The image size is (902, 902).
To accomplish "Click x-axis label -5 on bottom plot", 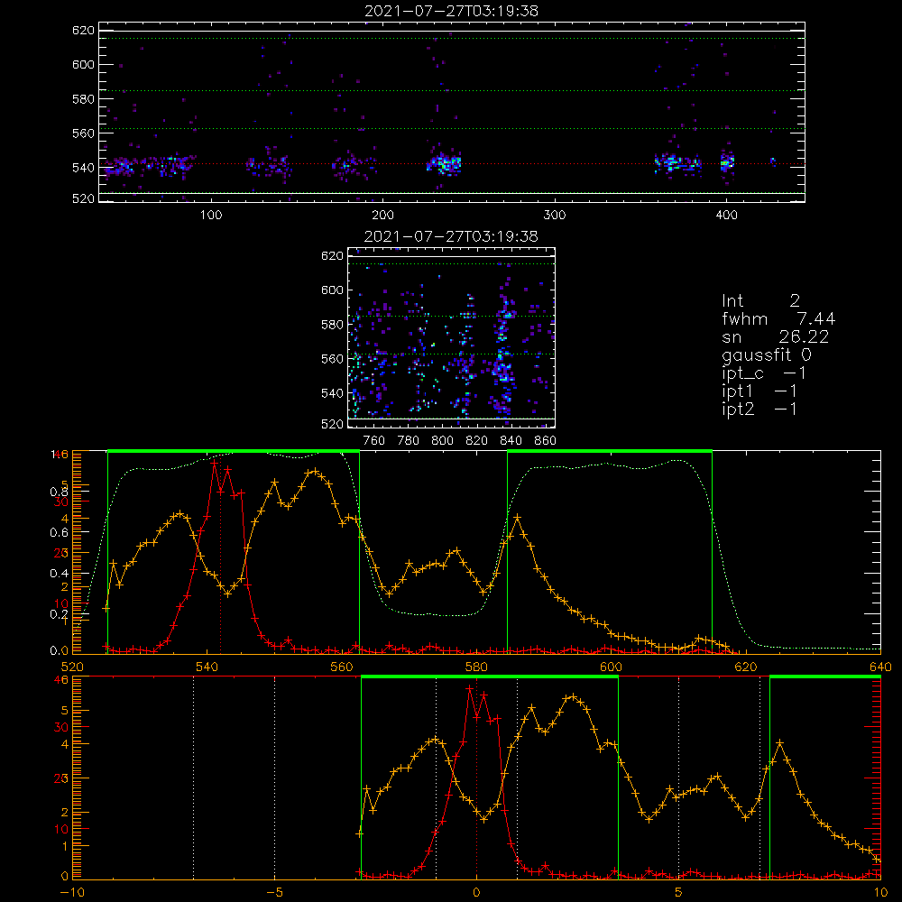I will click(x=274, y=893).
